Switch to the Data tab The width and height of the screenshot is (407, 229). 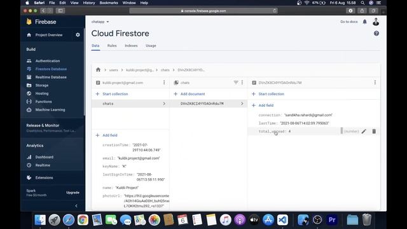(x=95, y=45)
